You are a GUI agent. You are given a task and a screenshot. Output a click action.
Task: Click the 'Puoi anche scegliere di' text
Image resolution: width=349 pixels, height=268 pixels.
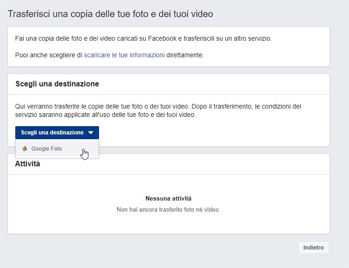point(49,55)
